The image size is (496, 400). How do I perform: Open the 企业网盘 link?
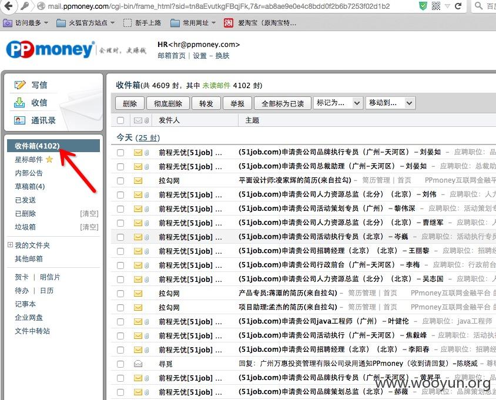pos(29,317)
